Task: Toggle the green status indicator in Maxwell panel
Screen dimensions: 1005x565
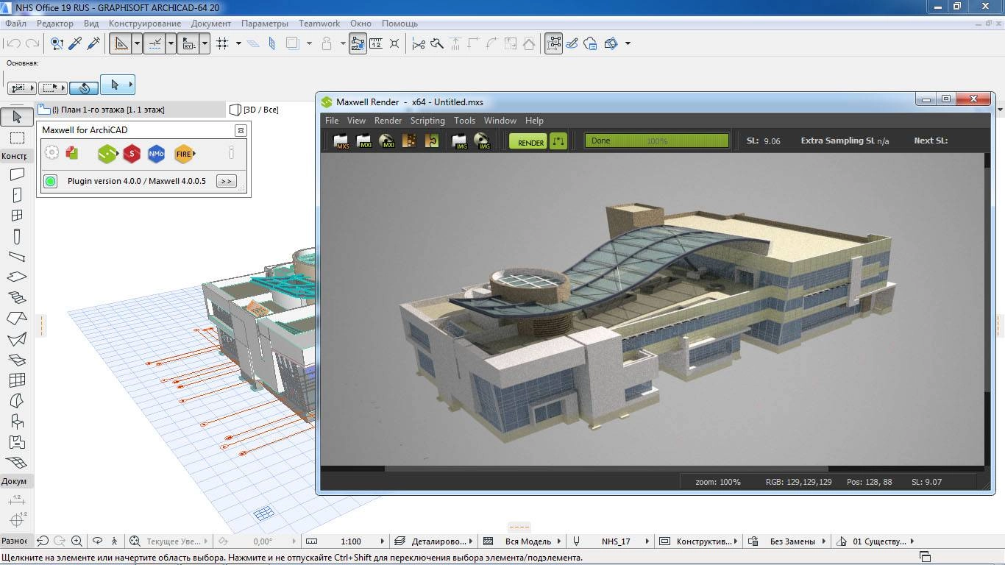Action: coord(51,181)
